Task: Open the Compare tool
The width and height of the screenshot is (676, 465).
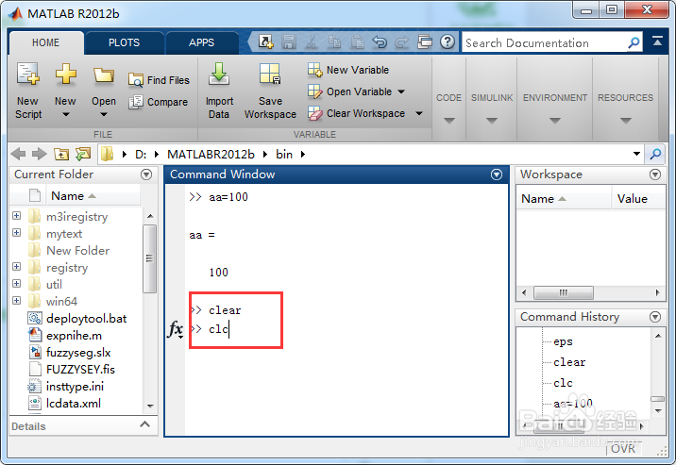Action: click(x=159, y=102)
